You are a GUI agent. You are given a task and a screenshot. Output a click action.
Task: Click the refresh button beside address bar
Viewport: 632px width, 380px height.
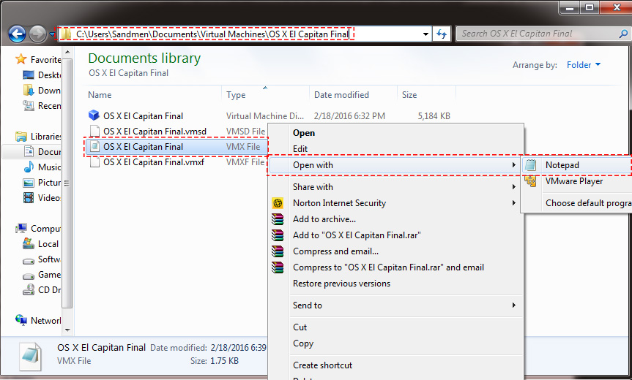pyautogui.click(x=442, y=34)
